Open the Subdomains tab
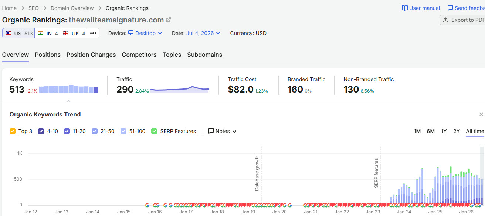 click(205, 55)
